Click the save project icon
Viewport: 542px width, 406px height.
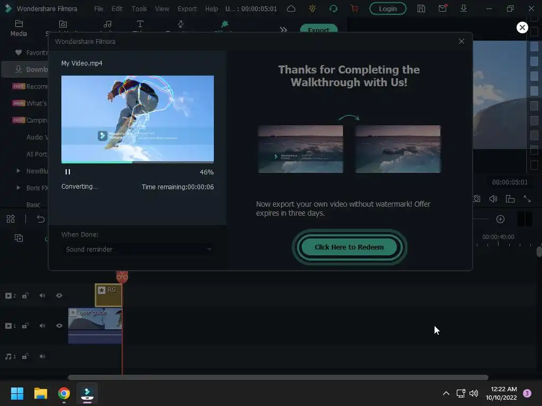421,8
